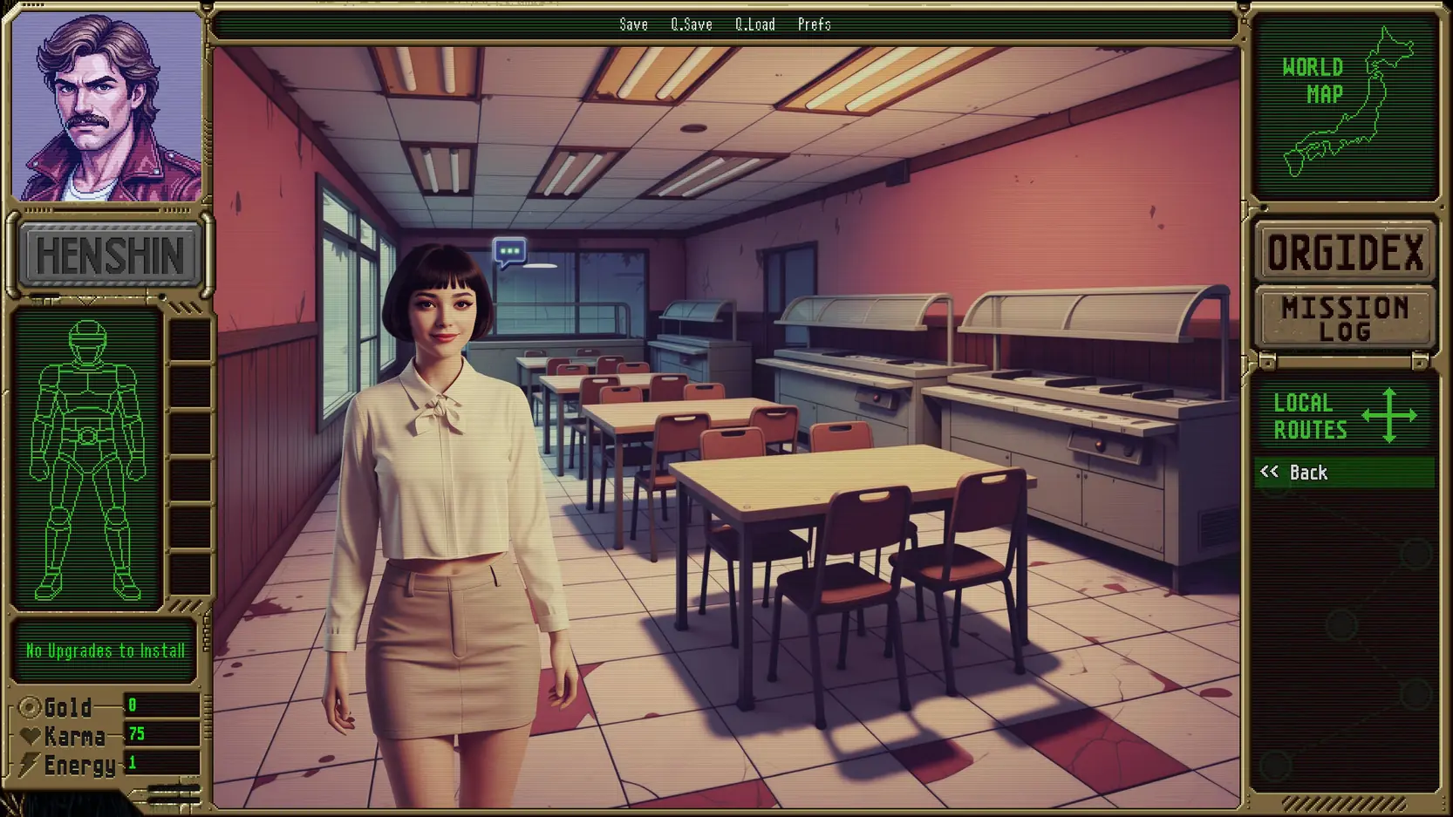Select the topmost empty upgrade slot
This screenshot has height=817, width=1453.
pos(189,339)
